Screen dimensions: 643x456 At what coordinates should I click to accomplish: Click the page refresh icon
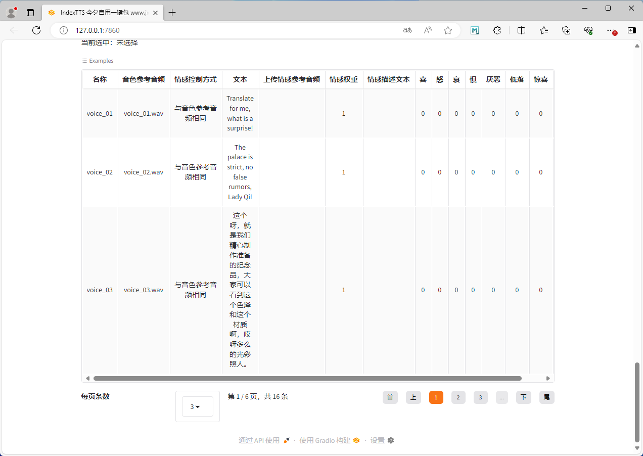36,30
